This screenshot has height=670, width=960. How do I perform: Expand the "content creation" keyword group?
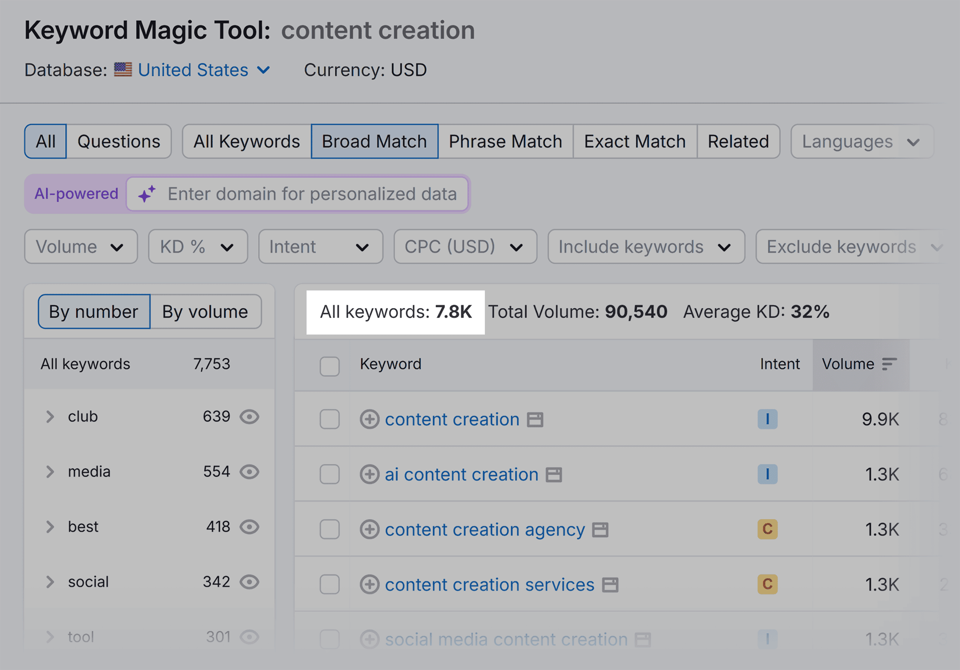click(370, 419)
